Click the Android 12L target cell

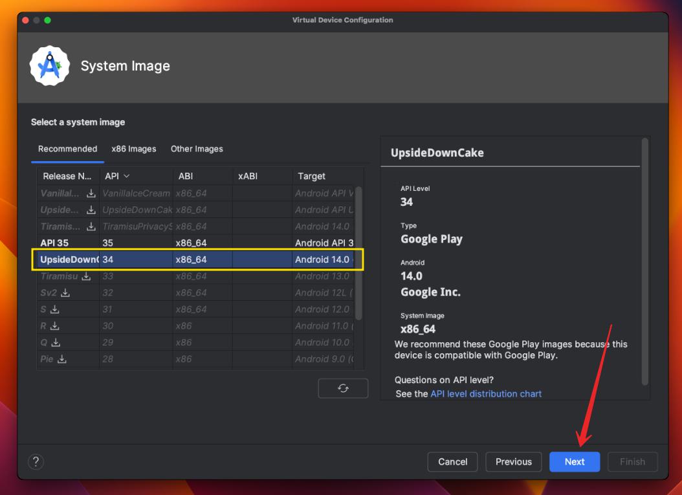click(323, 292)
